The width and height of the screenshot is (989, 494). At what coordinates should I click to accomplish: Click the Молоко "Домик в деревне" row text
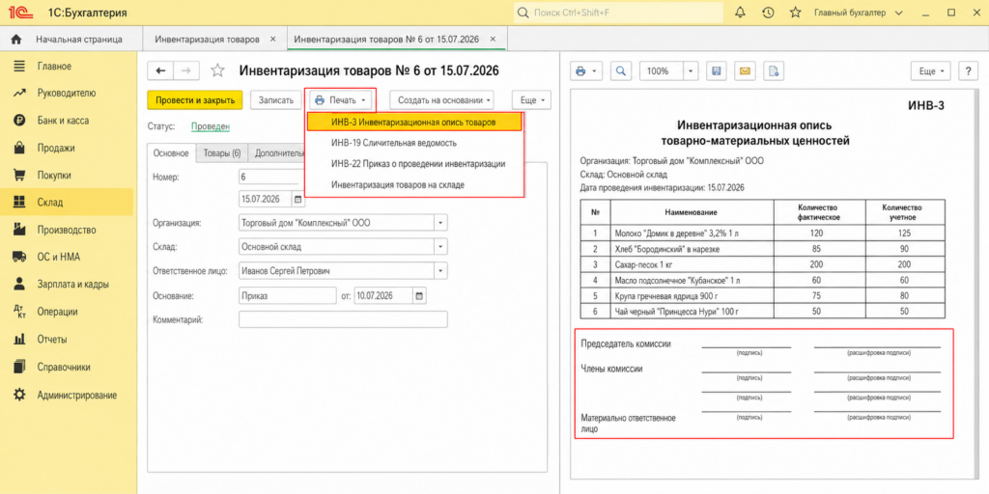point(676,233)
